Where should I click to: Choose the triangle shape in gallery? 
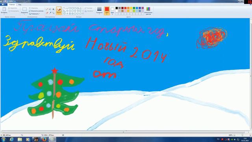click(80, 8)
